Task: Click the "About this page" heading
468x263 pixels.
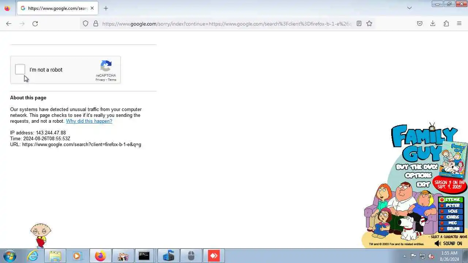Action: [x=28, y=98]
